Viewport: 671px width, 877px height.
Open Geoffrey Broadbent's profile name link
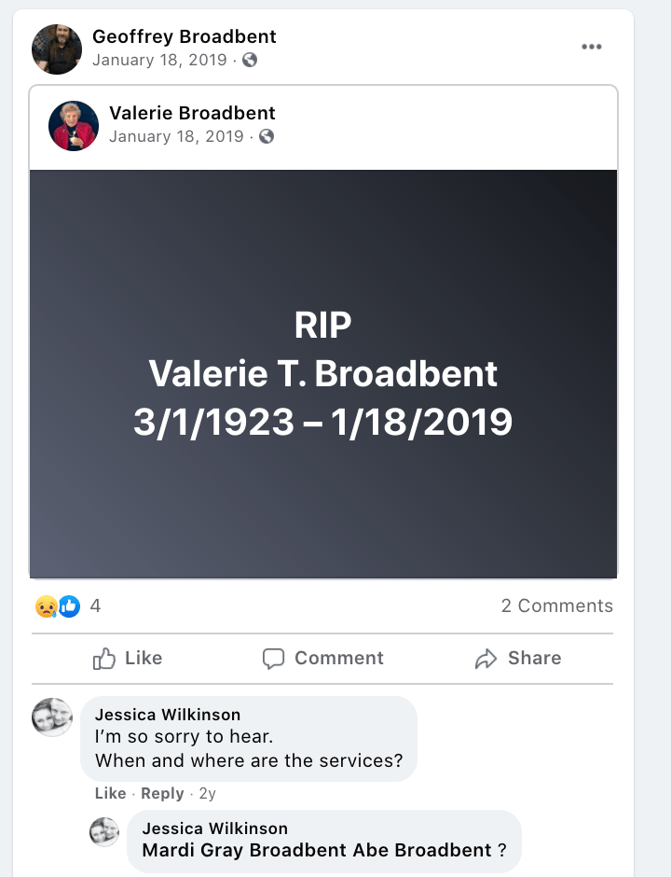(184, 37)
